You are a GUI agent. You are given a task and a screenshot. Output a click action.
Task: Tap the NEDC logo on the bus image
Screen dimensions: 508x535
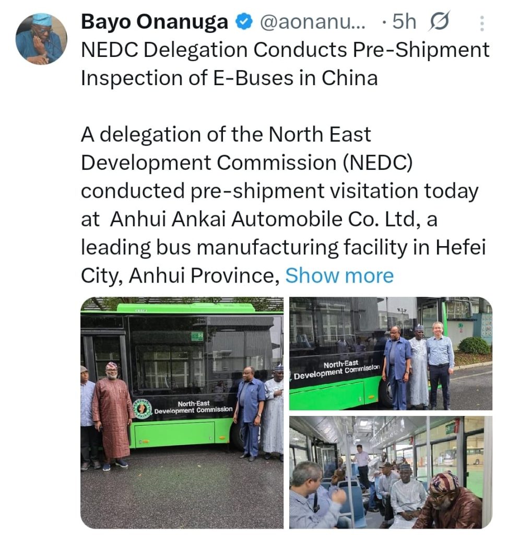pos(142,409)
